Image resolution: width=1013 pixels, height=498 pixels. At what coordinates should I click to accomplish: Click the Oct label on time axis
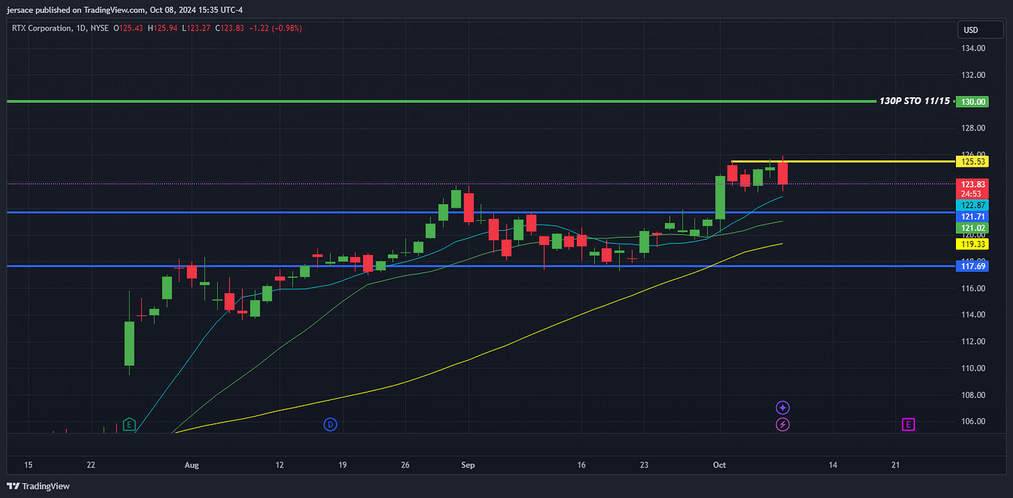[719, 465]
